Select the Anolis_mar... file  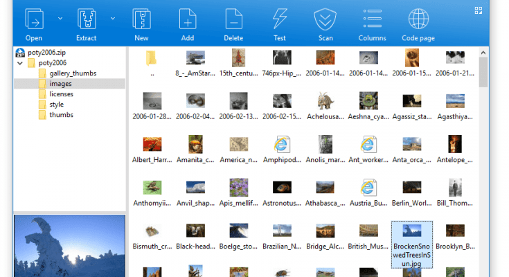325,150
